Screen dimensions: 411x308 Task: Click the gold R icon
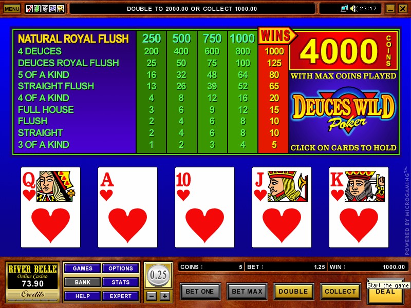(60, 9)
